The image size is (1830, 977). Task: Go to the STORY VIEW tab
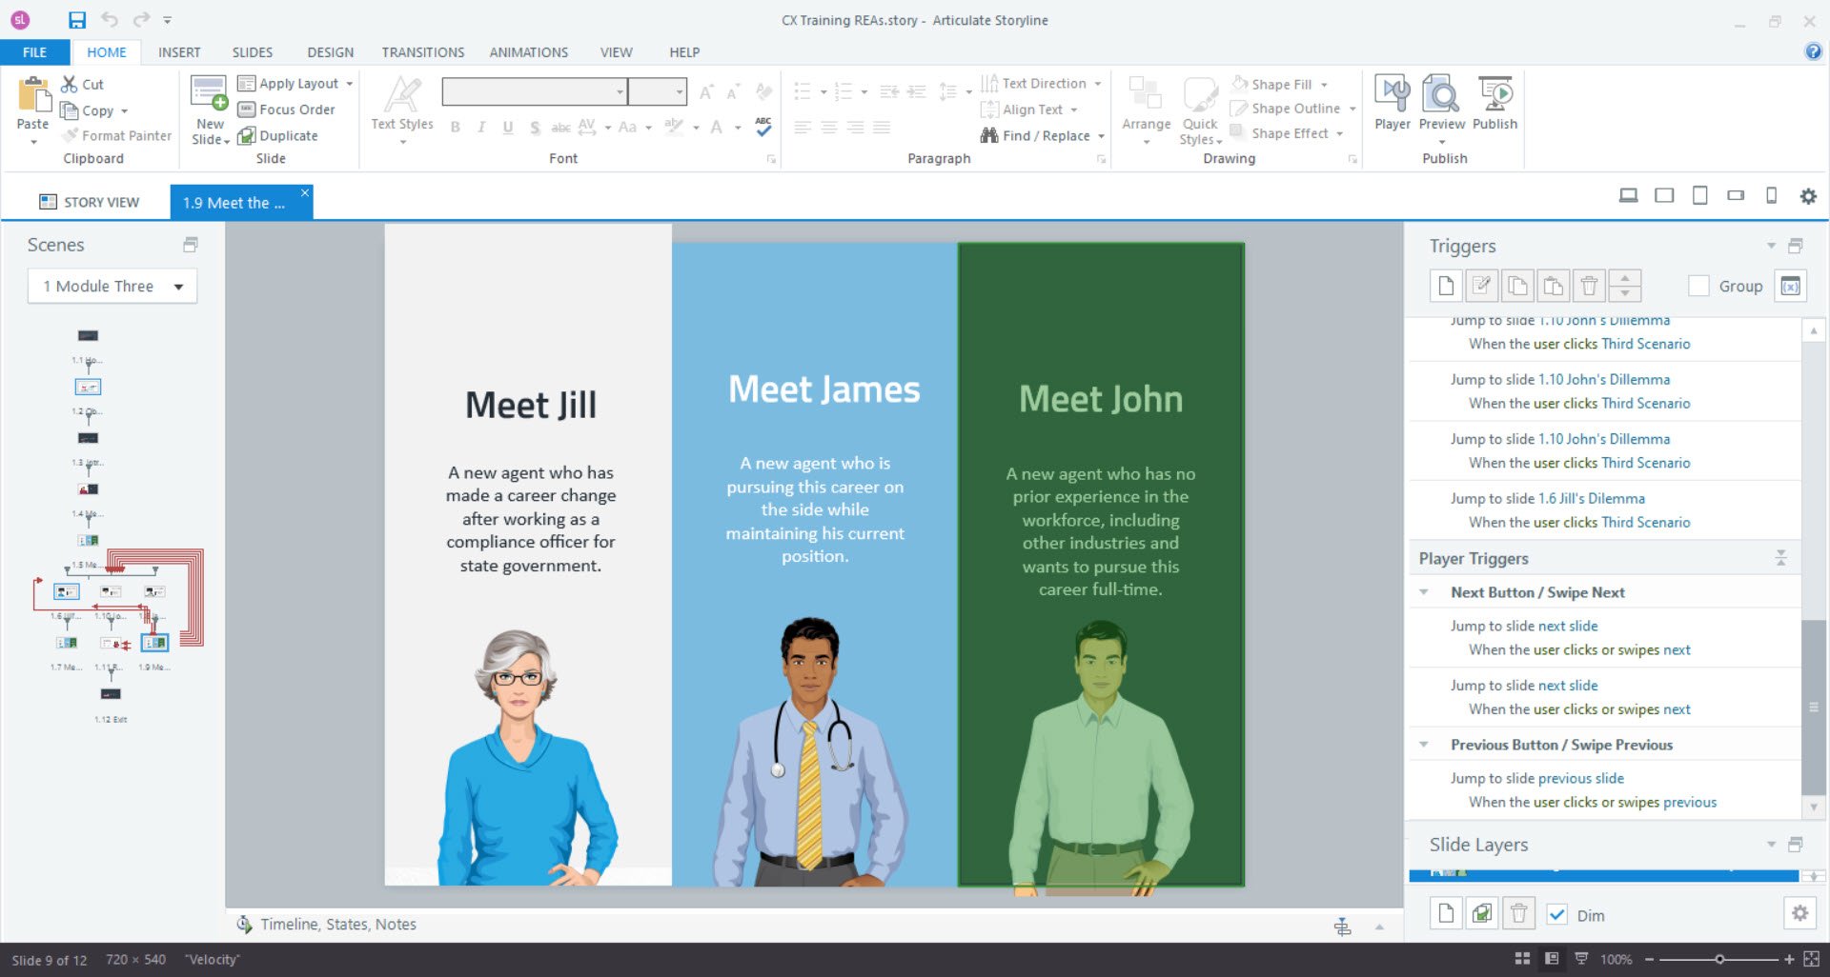[x=89, y=202]
